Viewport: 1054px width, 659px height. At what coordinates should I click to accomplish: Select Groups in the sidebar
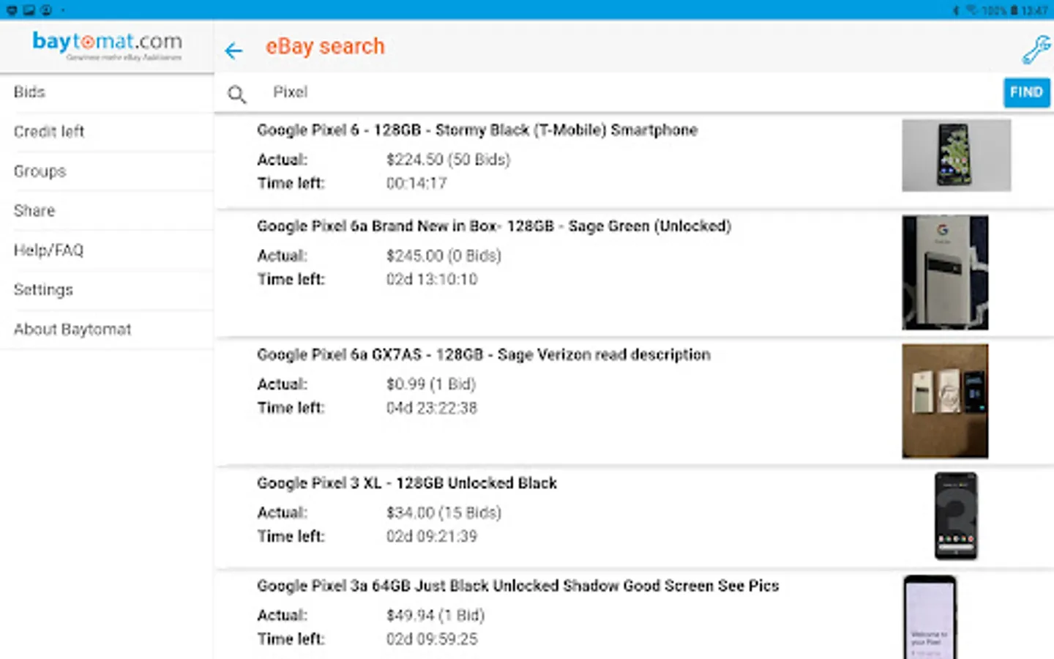107,171
